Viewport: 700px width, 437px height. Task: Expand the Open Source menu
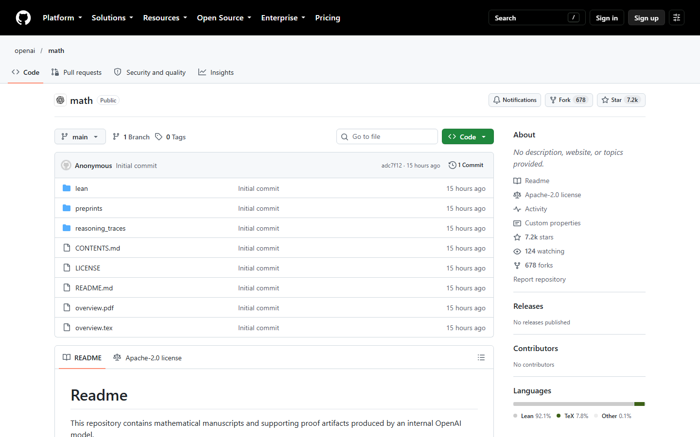coord(224,17)
